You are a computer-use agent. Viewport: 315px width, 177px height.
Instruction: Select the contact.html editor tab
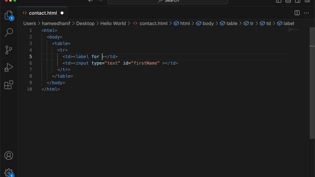[42, 13]
